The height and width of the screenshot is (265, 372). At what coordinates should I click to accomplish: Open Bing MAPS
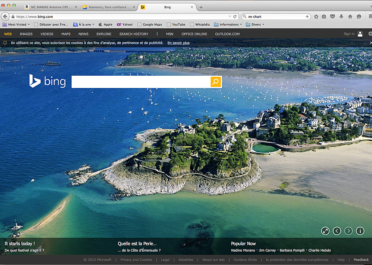[66, 34]
